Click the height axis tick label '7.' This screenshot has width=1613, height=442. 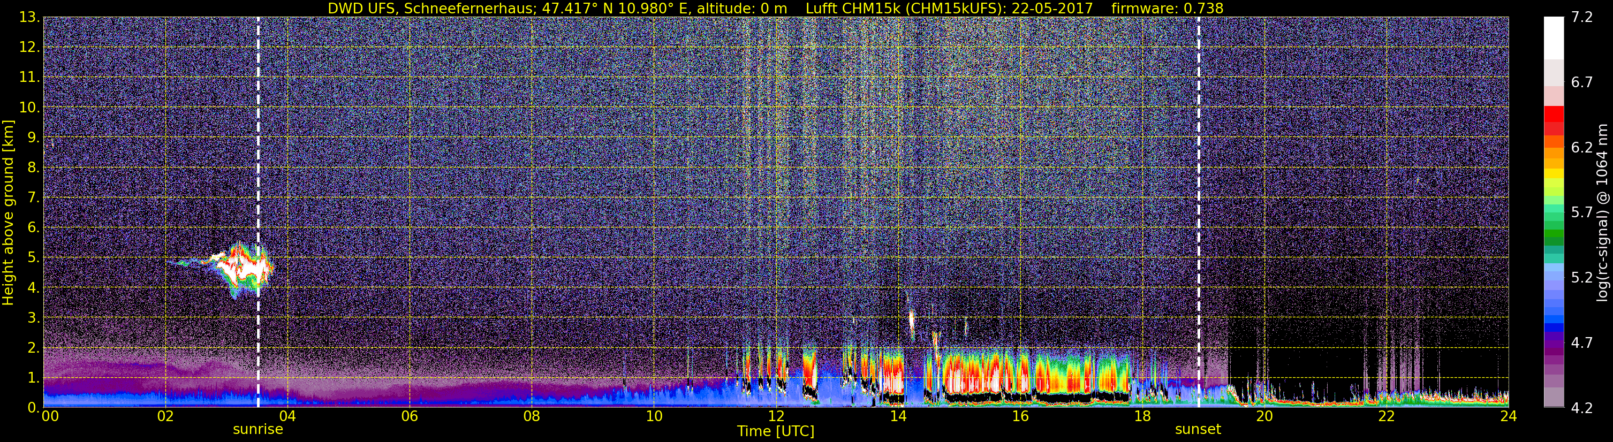[33, 197]
